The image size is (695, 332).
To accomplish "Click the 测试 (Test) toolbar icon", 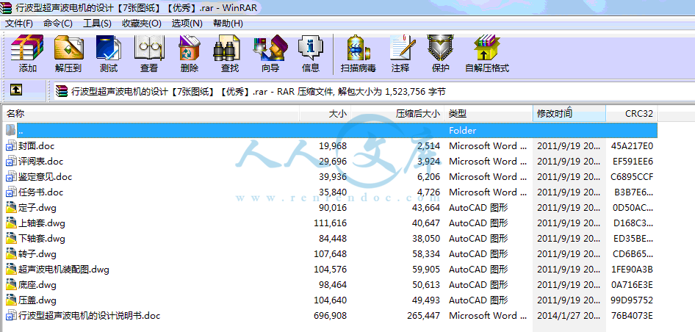I will (x=109, y=48).
